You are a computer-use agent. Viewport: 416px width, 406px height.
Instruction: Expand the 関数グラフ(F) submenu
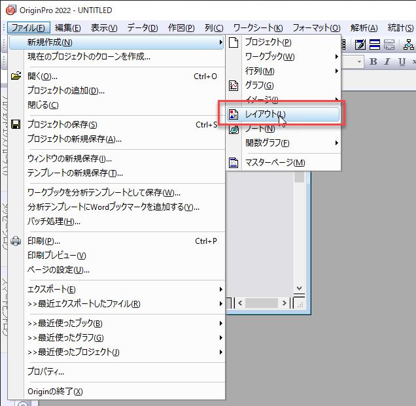point(283,143)
